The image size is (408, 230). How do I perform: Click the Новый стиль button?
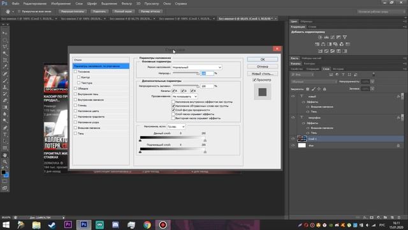pyautogui.click(x=263, y=73)
